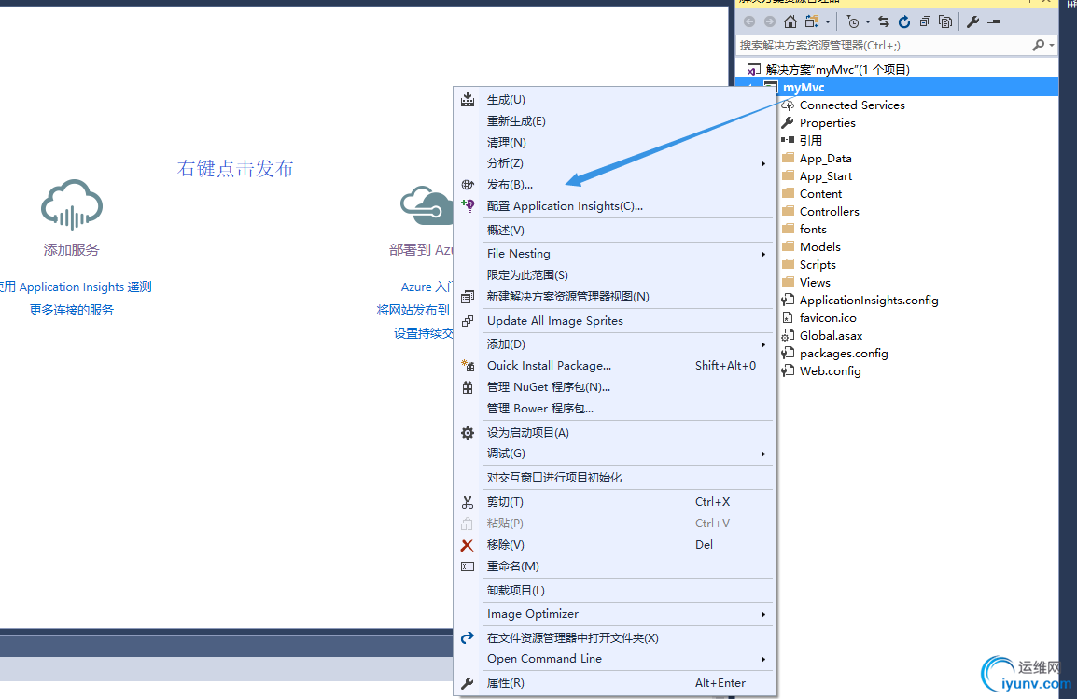The width and height of the screenshot is (1077, 699).
Task: Click the Collapse All icon
Action: [x=925, y=22]
